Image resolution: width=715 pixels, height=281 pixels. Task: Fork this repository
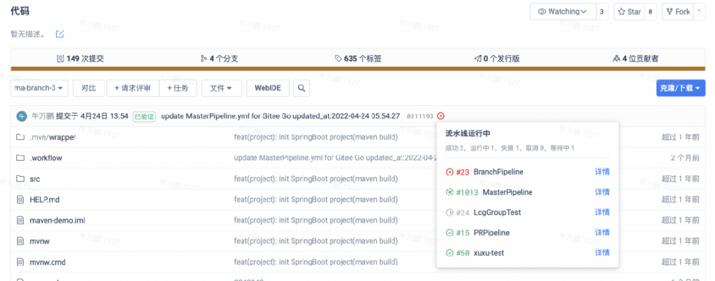point(677,12)
